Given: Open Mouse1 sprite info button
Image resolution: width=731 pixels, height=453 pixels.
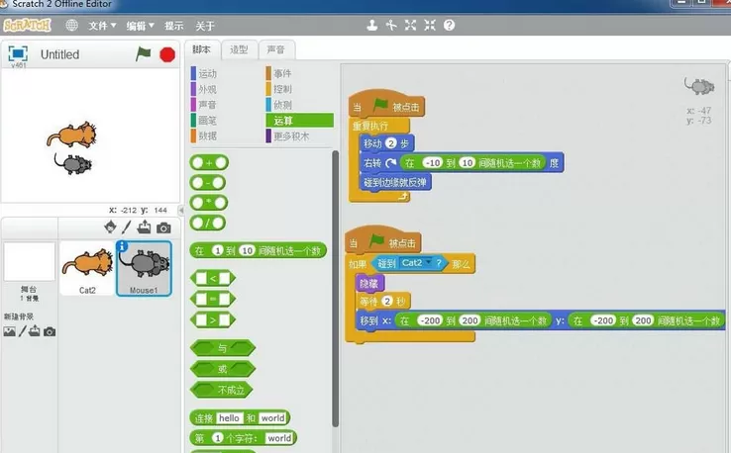Looking at the screenshot, I should pos(122,246).
